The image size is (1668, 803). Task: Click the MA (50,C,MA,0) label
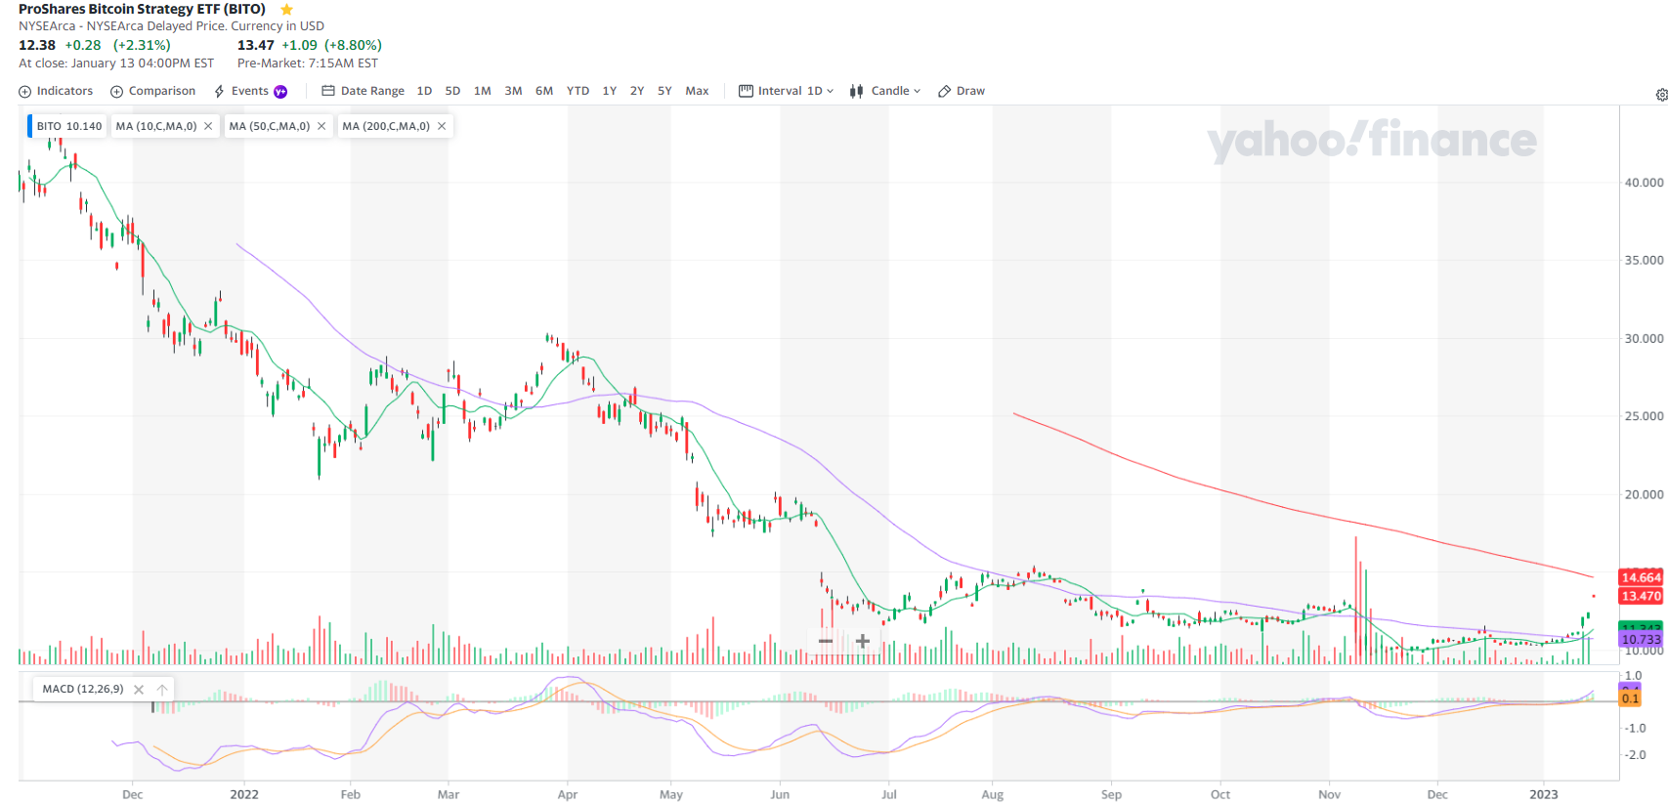[x=270, y=126]
